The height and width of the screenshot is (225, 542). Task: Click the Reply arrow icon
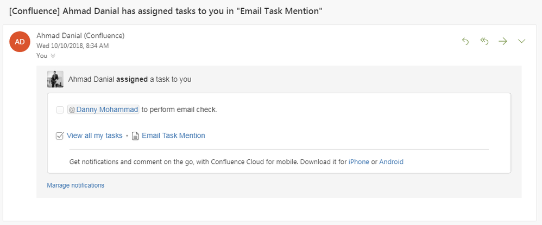[x=465, y=41]
